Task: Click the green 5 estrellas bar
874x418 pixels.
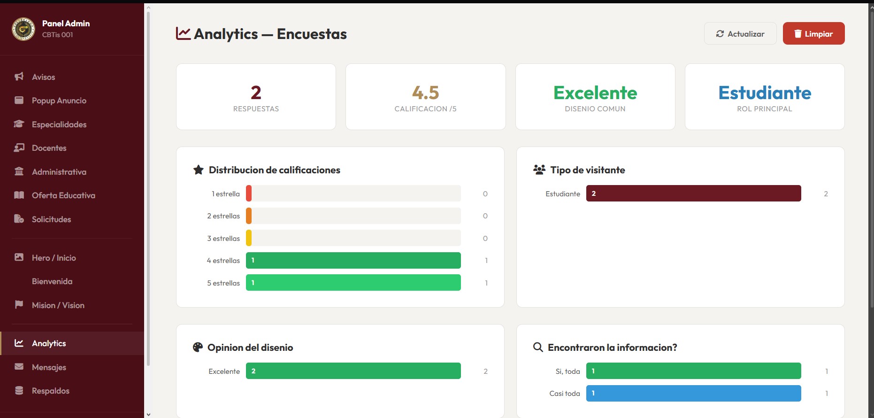Action: tap(353, 283)
